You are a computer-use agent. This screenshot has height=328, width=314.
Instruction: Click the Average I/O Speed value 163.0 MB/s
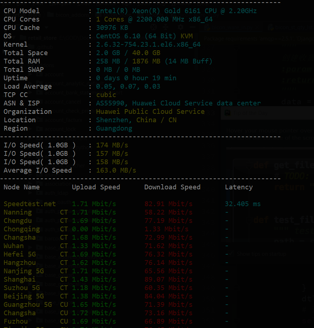coord(116,170)
